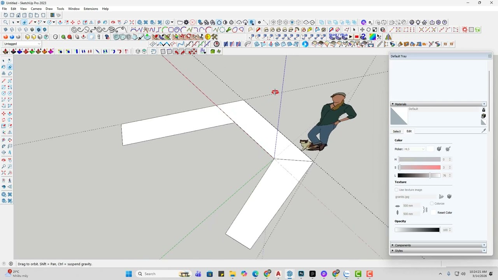The image size is (498, 280).
Task: Open the Tools menu
Action: click(60, 9)
